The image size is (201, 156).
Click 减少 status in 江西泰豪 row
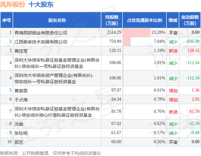tap(173, 42)
